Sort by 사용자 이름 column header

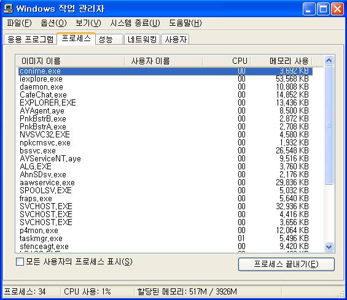[163, 61]
